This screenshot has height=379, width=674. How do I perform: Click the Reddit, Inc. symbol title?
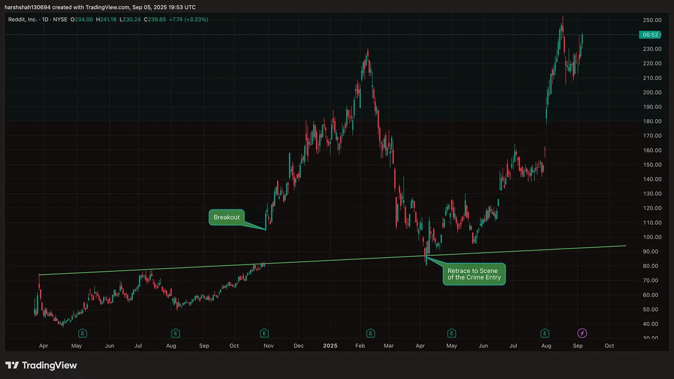23,19
